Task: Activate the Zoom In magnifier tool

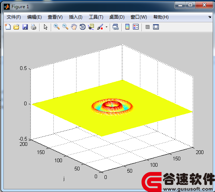Action: click(57, 27)
